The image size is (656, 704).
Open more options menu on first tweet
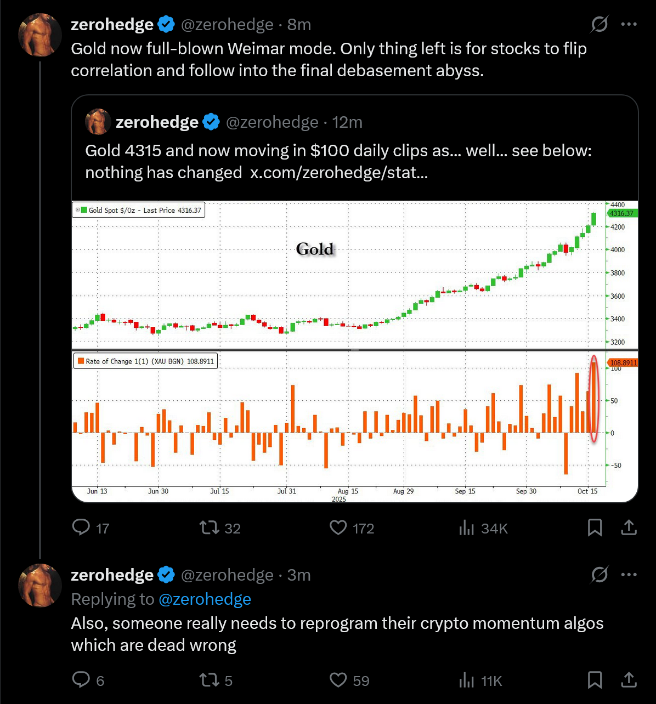(x=629, y=24)
